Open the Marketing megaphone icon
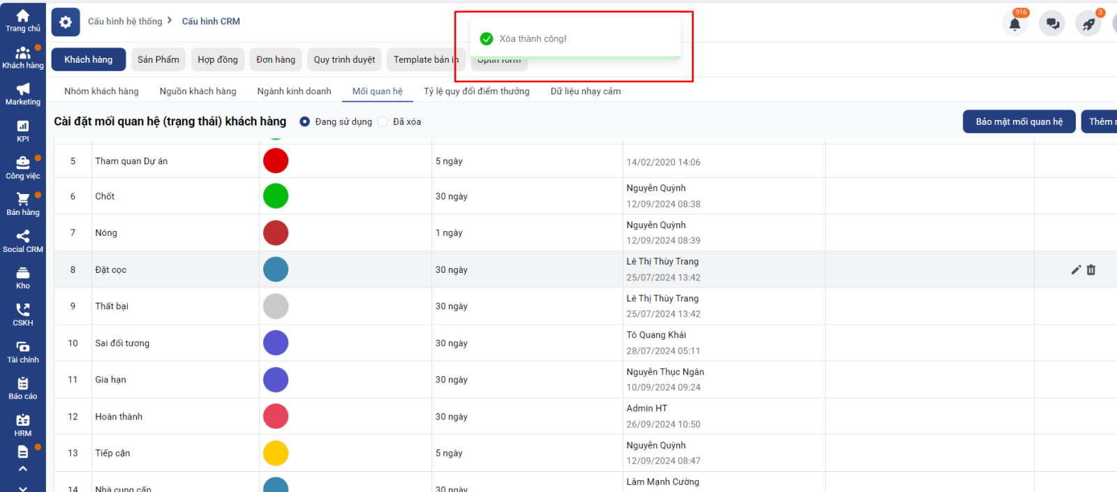The height and width of the screenshot is (492, 1117). coord(22,89)
